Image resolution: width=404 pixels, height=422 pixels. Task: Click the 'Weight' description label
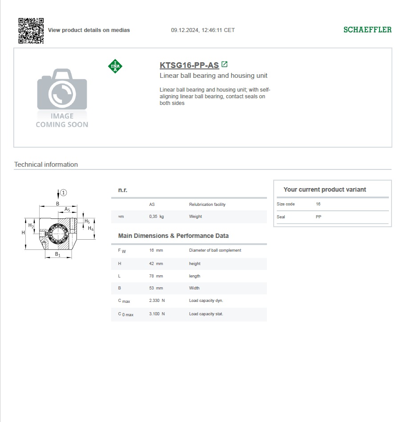click(195, 217)
